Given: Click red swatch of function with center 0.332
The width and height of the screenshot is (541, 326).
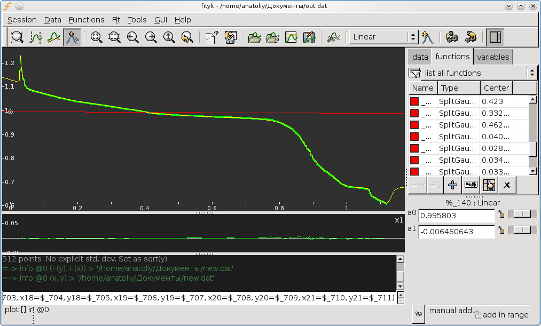Looking at the screenshot, I should [414, 113].
